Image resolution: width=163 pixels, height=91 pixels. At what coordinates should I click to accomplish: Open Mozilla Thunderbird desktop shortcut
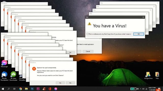click(4, 76)
